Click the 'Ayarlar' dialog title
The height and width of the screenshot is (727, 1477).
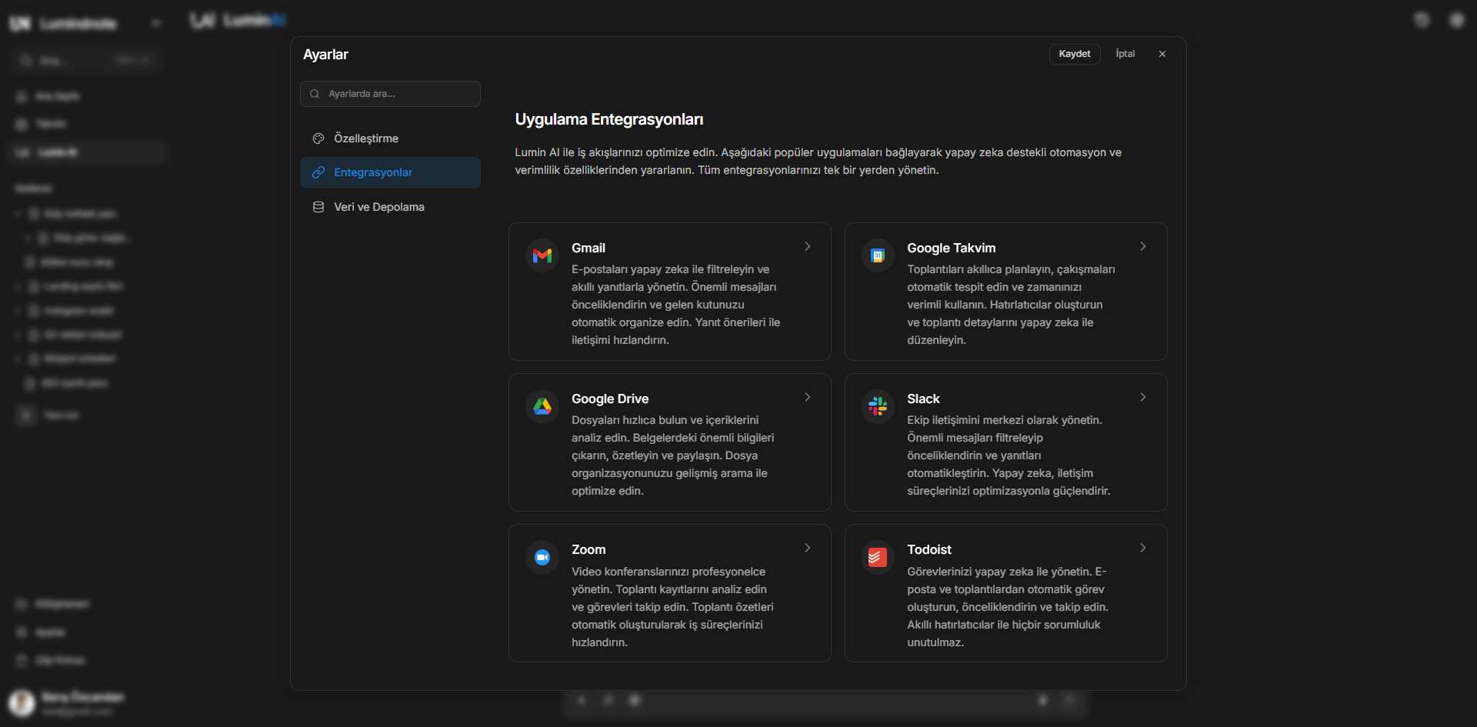tap(325, 55)
